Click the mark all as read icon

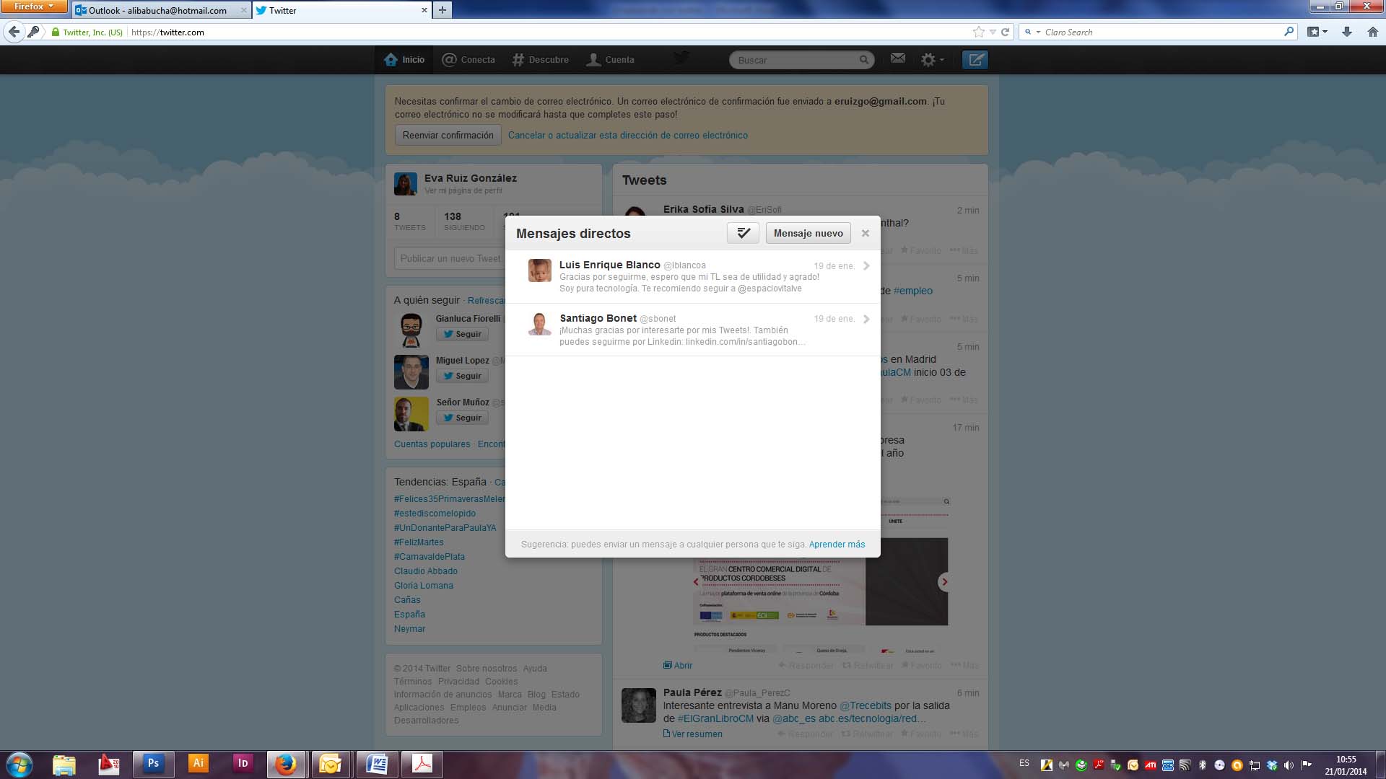point(743,233)
